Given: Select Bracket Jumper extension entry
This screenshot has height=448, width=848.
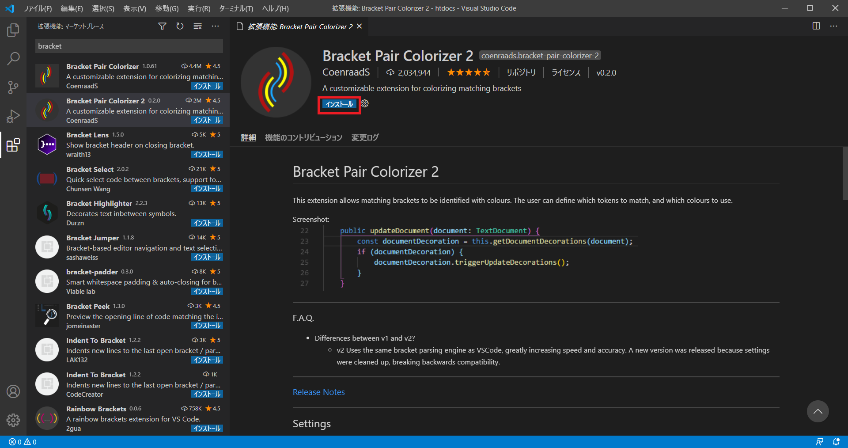Looking at the screenshot, I should (128, 247).
